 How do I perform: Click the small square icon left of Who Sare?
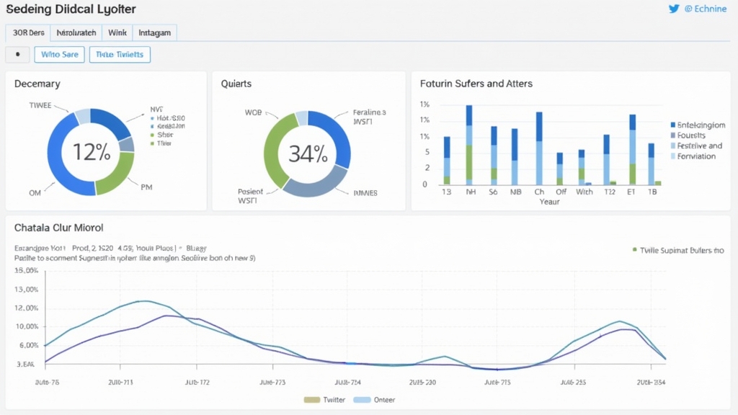[x=17, y=55]
